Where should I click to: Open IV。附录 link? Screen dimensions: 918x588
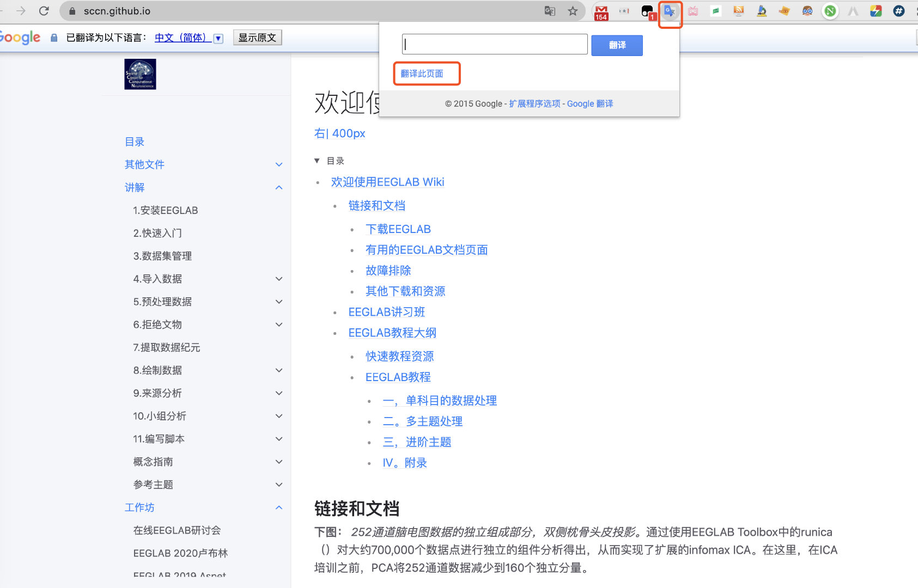[x=405, y=463]
